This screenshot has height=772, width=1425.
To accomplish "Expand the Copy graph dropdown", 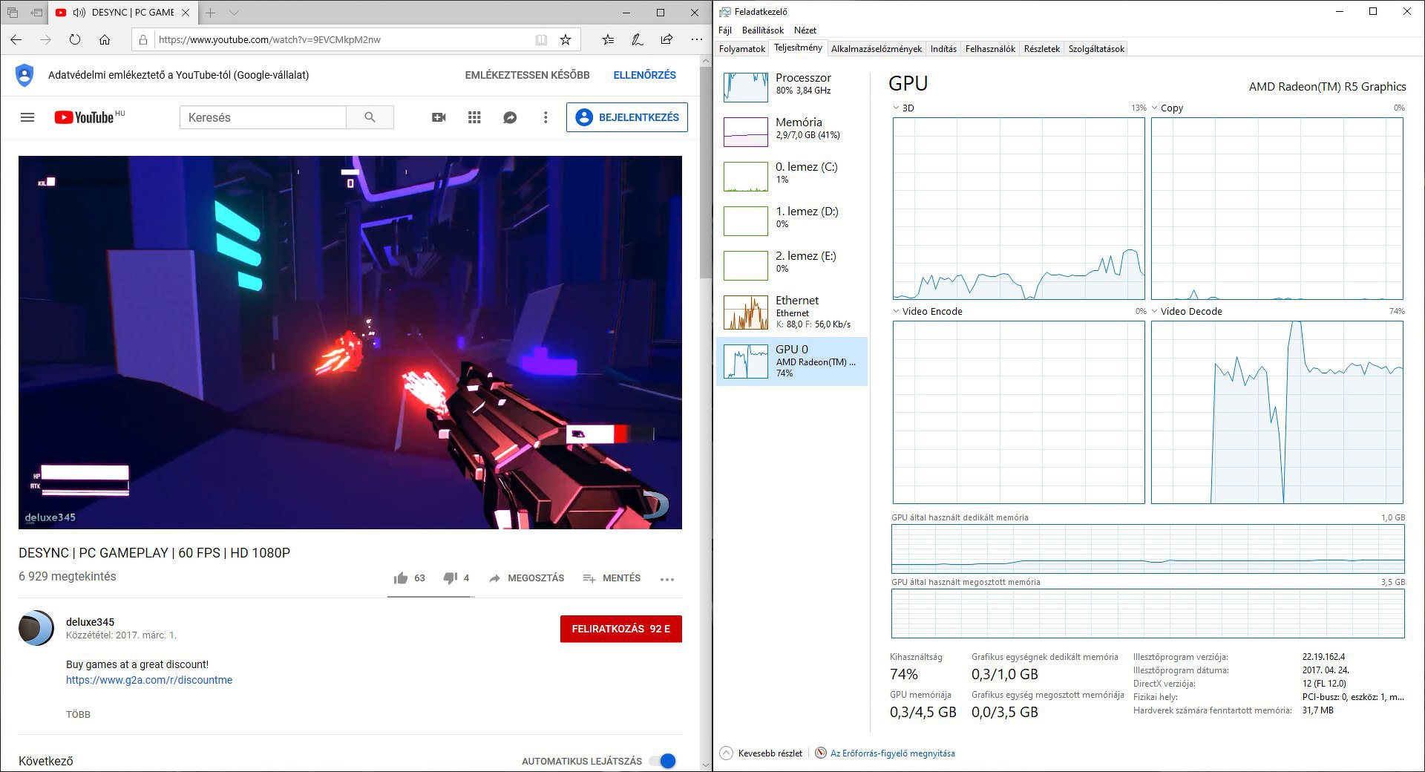I will (x=1155, y=108).
